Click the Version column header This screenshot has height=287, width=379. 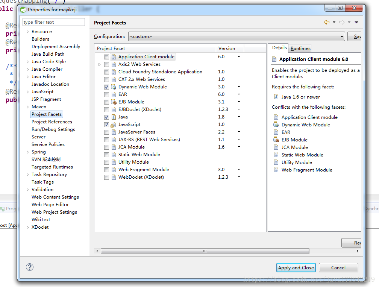(x=230, y=49)
